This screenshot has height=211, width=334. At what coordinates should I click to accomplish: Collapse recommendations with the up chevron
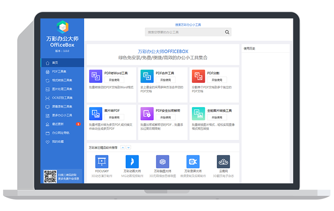123,148
